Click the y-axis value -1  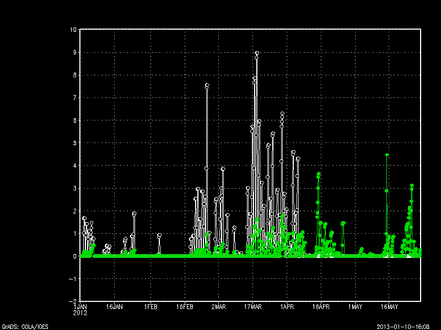[73, 279]
